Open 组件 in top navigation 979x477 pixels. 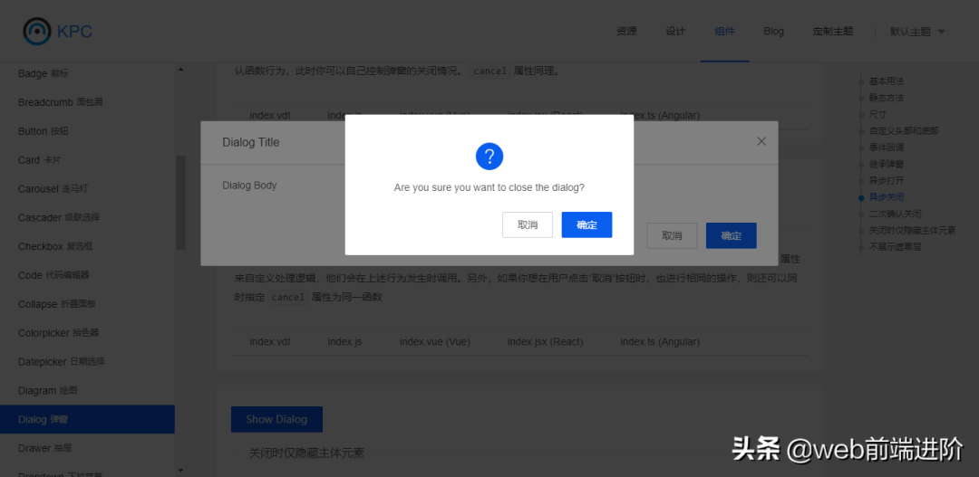[725, 31]
